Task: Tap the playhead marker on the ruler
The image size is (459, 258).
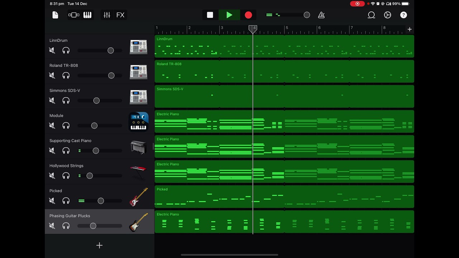Action: click(253, 29)
